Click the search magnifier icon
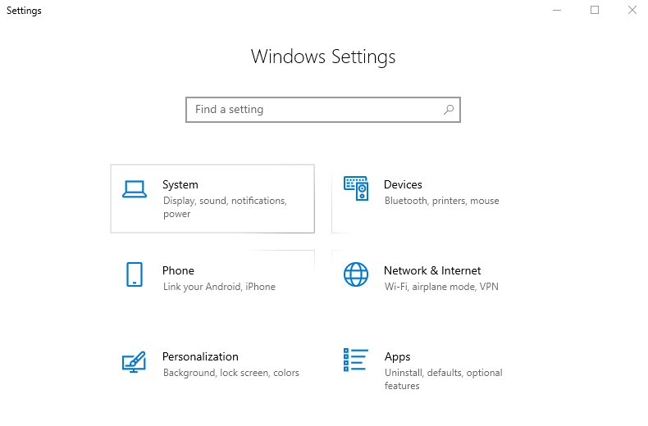Viewport: 648px width, 426px height. 449,110
